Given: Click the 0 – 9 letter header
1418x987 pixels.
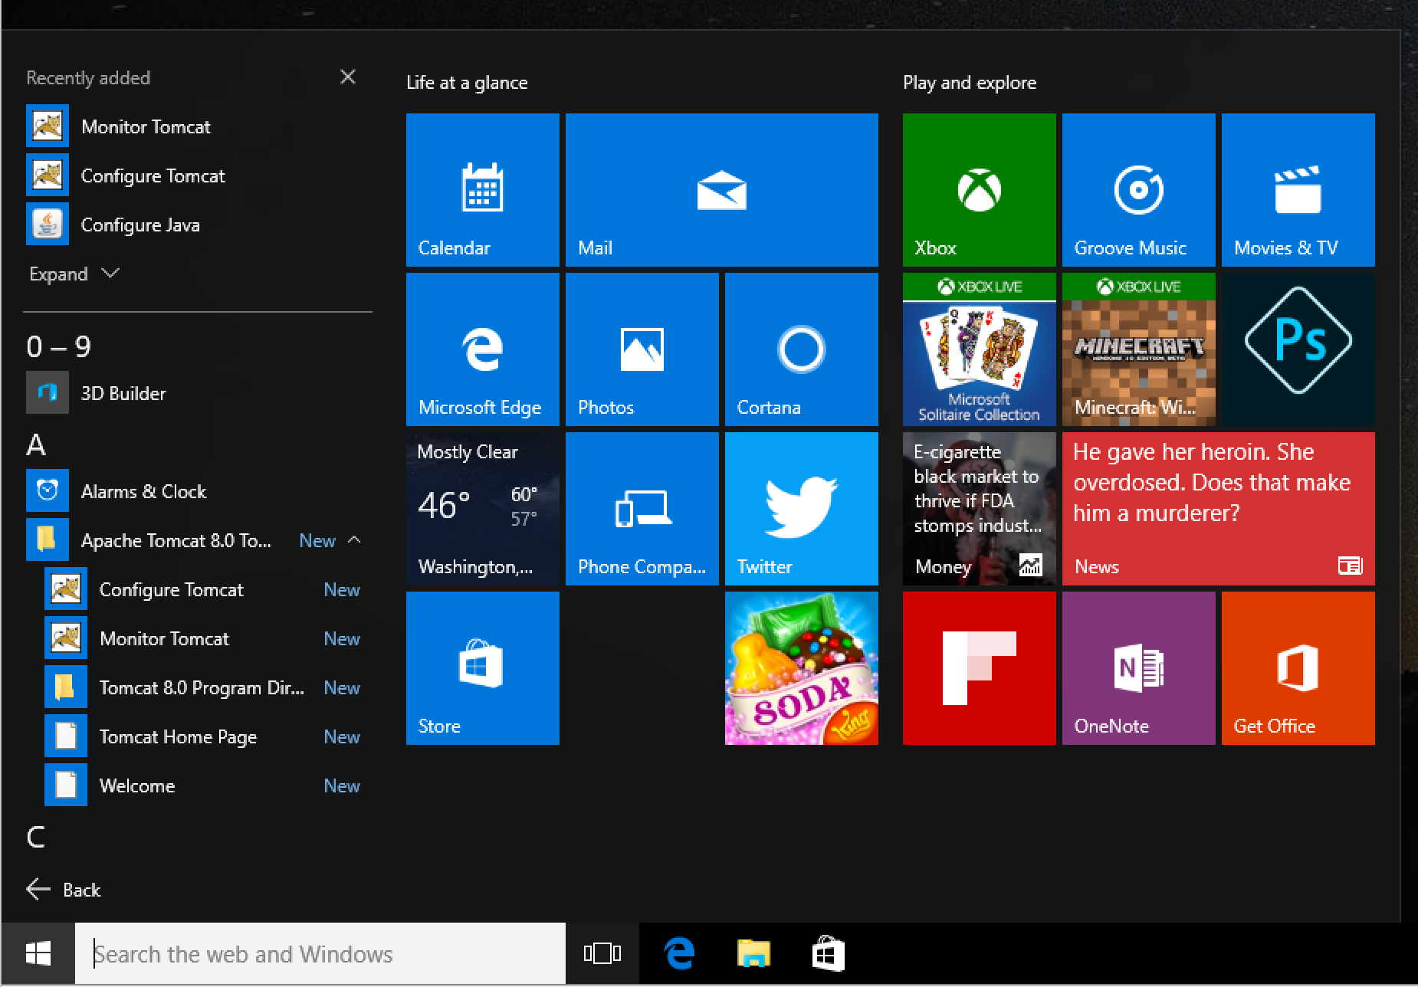Looking at the screenshot, I should 59,347.
